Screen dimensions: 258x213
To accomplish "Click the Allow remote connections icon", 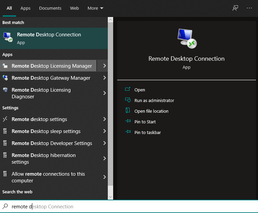I will point(5,174).
